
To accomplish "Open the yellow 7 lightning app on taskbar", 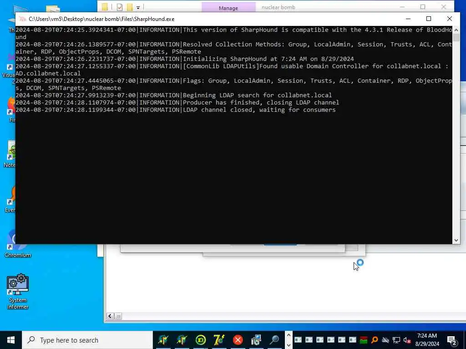I will pyautogui.click(x=219, y=340).
